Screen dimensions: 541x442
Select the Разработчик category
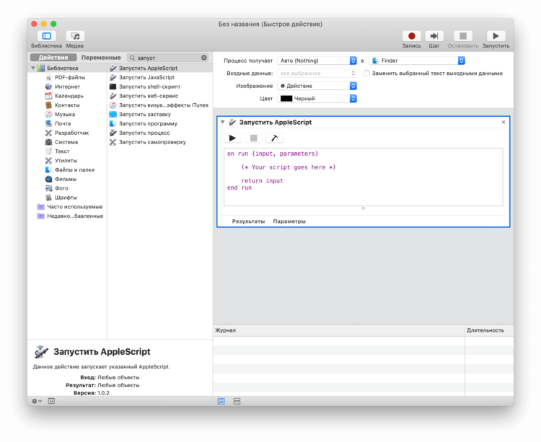(71, 133)
